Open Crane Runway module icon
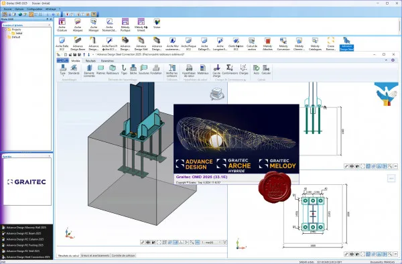This screenshot has width=402, height=264. [331, 44]
